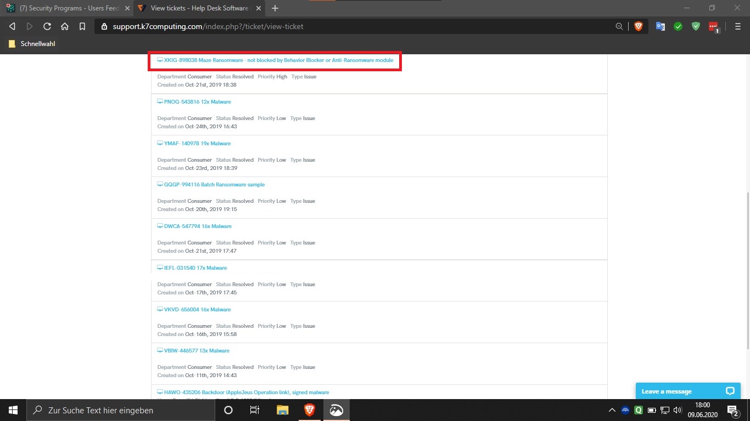Open ticket VKVD-656004 16x Malware
The image size is (750, 421).
[197, 310]
